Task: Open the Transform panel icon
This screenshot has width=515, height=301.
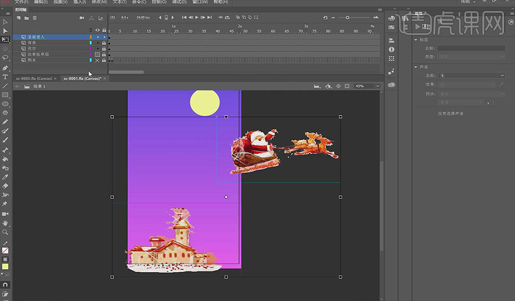Action: pos(391,58)
